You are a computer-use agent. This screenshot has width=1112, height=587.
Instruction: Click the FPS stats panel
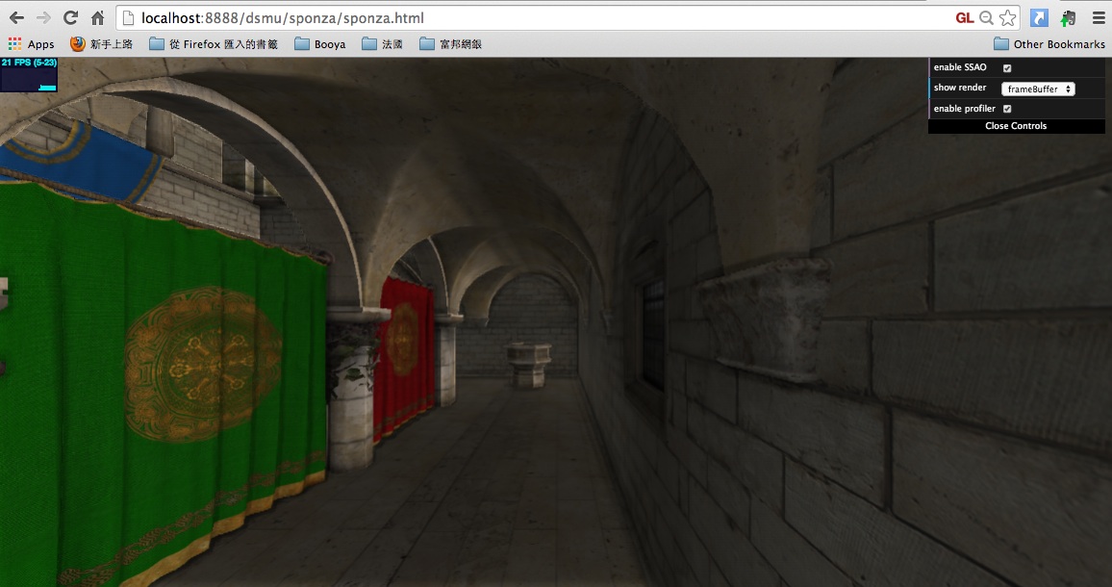tap(29, 74)
